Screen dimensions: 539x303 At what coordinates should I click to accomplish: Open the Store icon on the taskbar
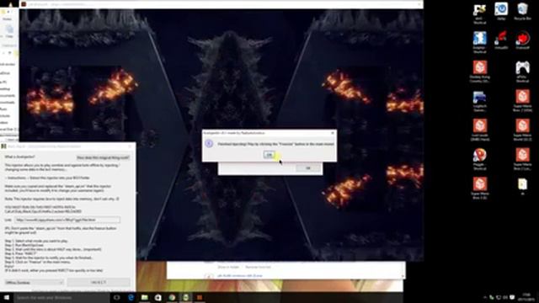pyautogui.click(x=158, y=297)
